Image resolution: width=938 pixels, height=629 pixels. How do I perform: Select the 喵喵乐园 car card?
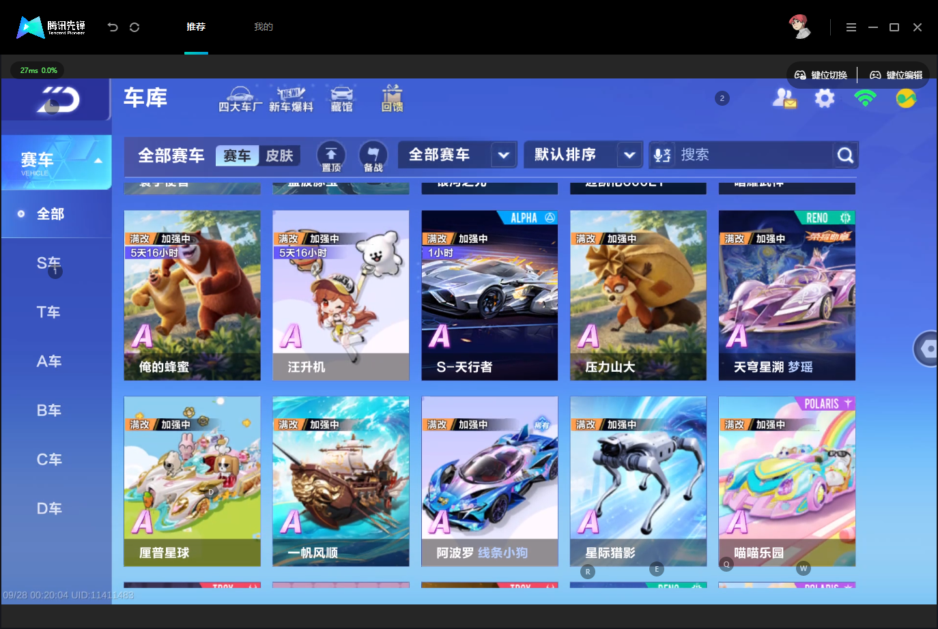coord(787,481)
